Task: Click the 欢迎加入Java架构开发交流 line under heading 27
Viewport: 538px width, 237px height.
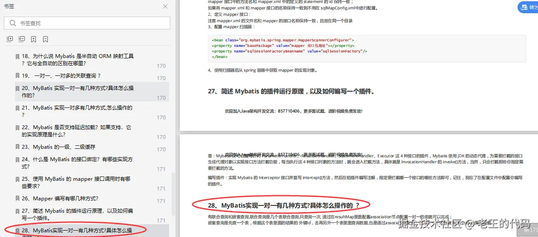Action: (294, 111)
